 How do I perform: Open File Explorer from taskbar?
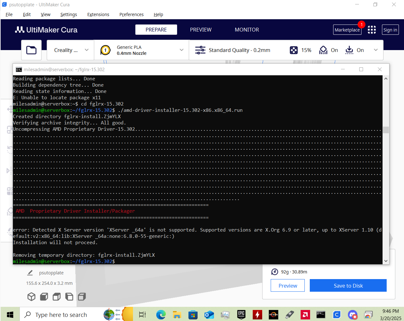point(177,314)
